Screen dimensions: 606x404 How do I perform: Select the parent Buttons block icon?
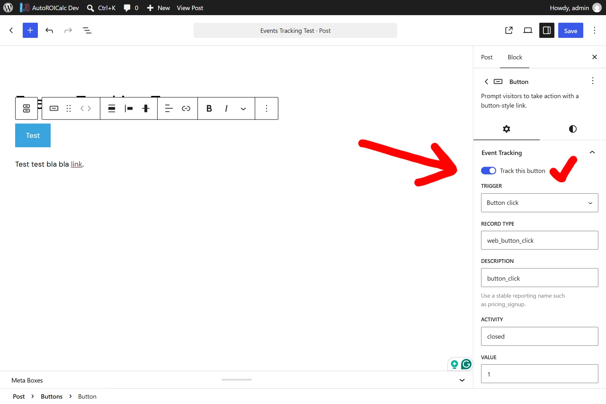tap(27, 109)
